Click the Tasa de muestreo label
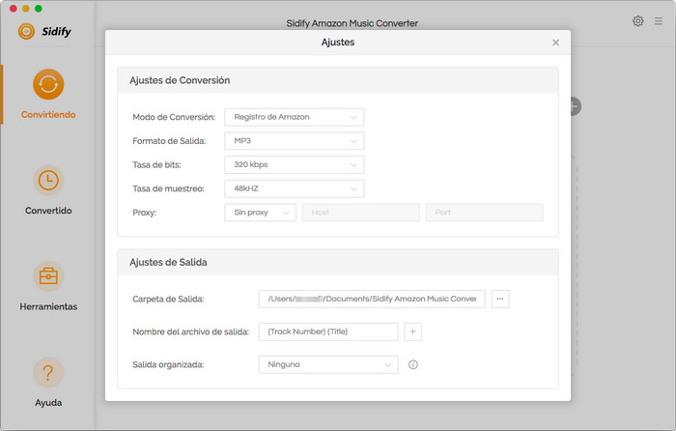Image resolution: width=676 pixels, height=431 pixels. pyautogui.click(x=168, y=188)
